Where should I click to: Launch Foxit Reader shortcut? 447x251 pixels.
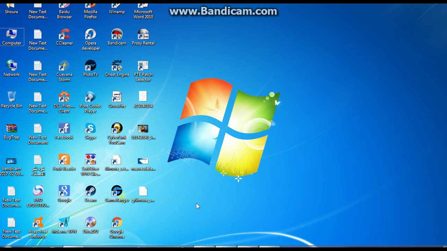(64, 163)
